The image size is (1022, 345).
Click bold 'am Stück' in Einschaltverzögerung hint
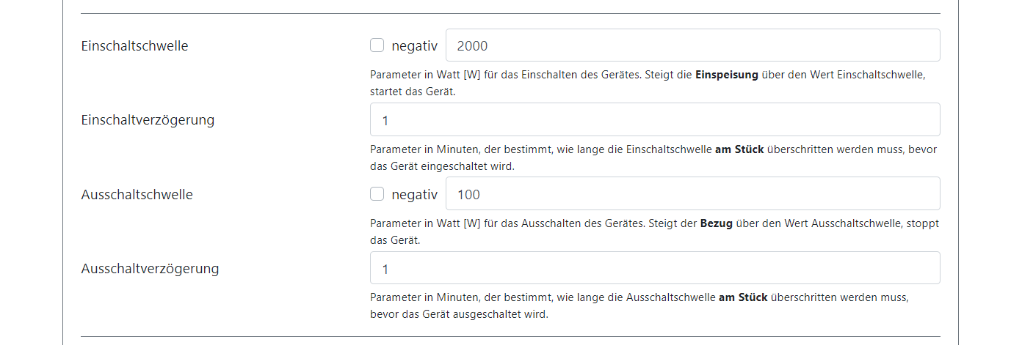click(739, 149)
